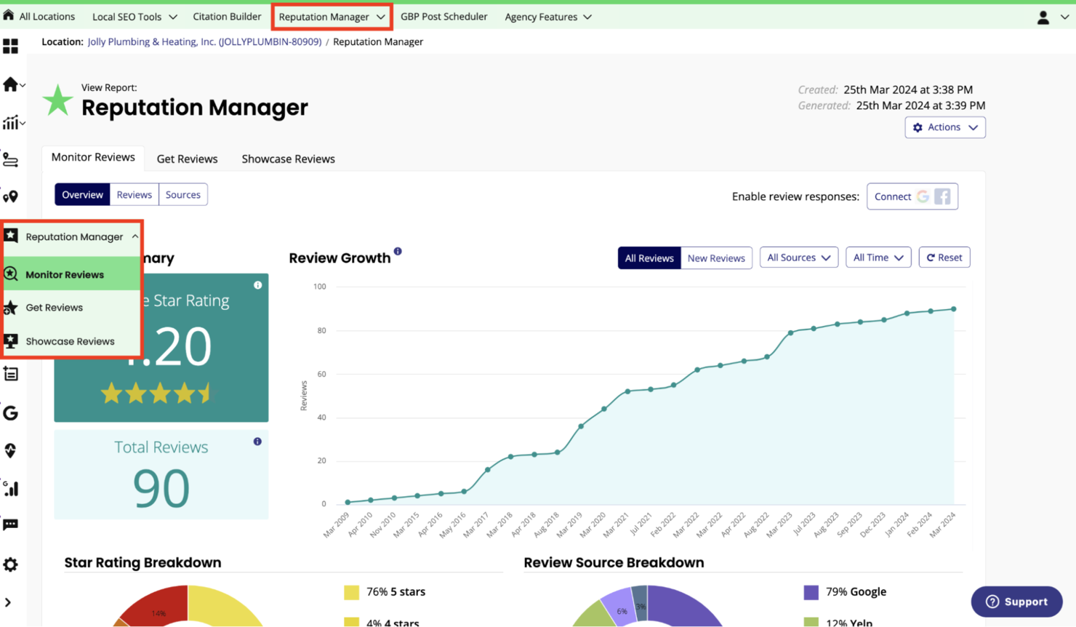Image resolution: width=1076 pixels, height=627 pixels.
Task: Open the Support help button
Action: 1016,602
